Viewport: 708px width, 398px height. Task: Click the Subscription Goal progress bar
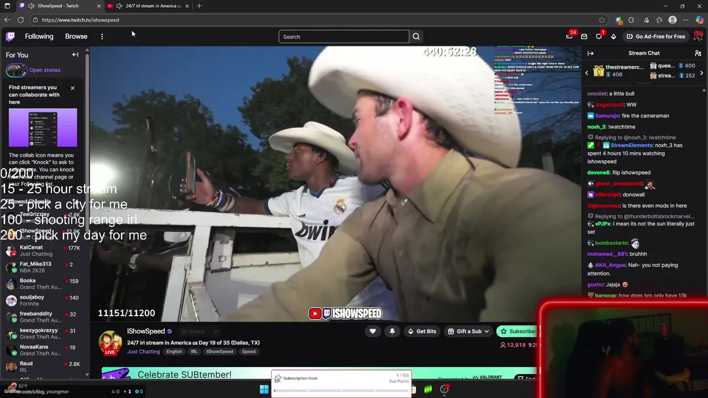341,391
